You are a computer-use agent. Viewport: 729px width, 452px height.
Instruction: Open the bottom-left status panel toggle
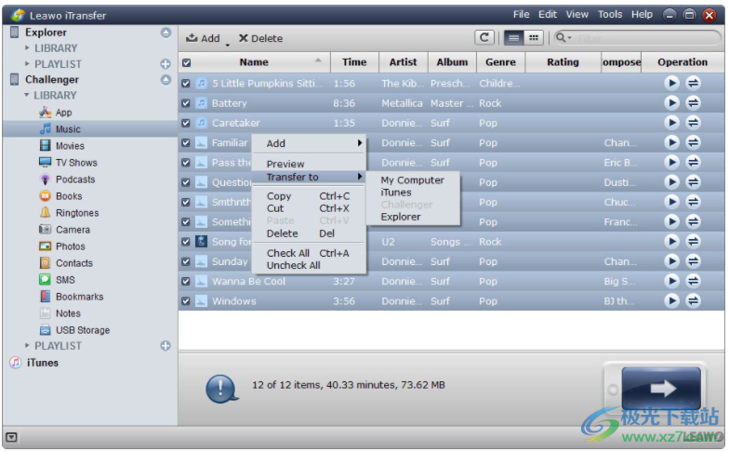[x=11, y=437]
